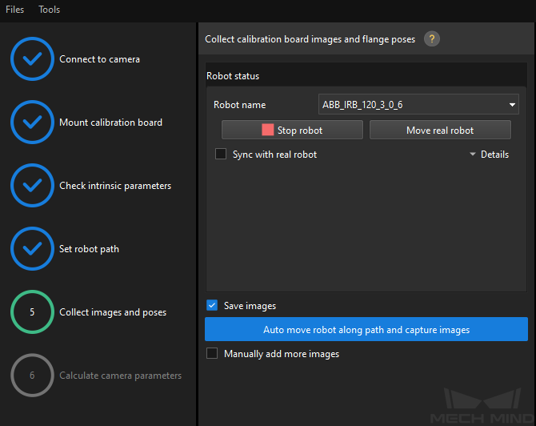Select the ABB_IRB_120_3_0_6 combo box
Screen dimensions: 536x426
[418, 104]
